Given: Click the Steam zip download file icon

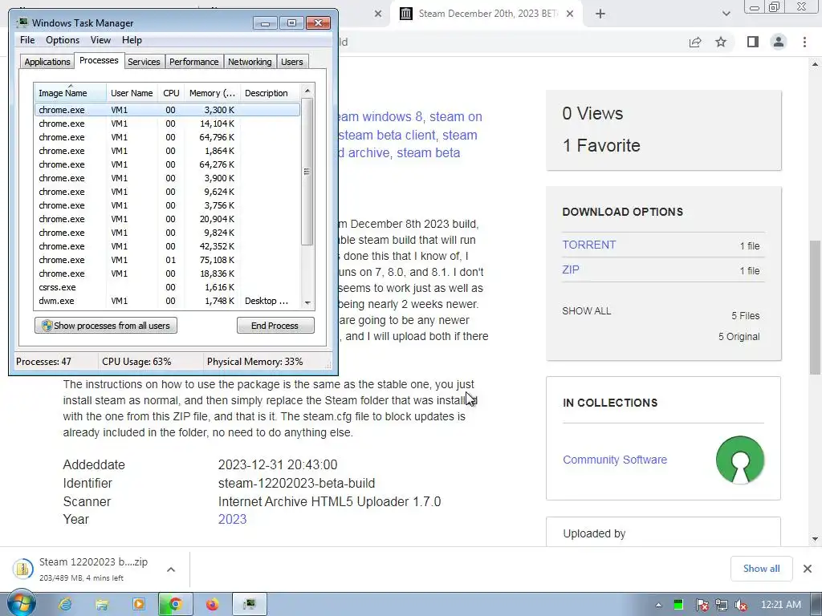Looking at the screenshot, I should (22, 569).
